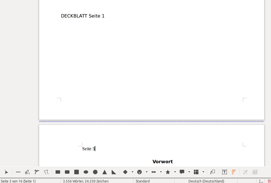Expand the basic shapes dropdown arrow
This screenshot has width=271, height=183.
[x=132, y=172]
